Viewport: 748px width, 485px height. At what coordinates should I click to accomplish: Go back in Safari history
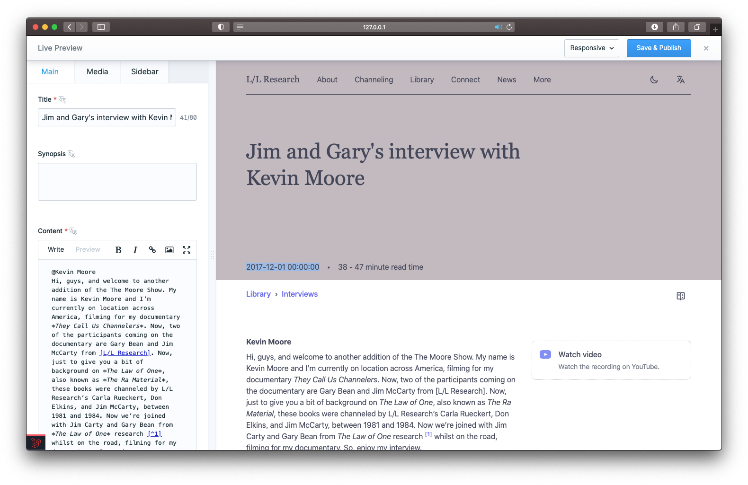coord(70,27)
